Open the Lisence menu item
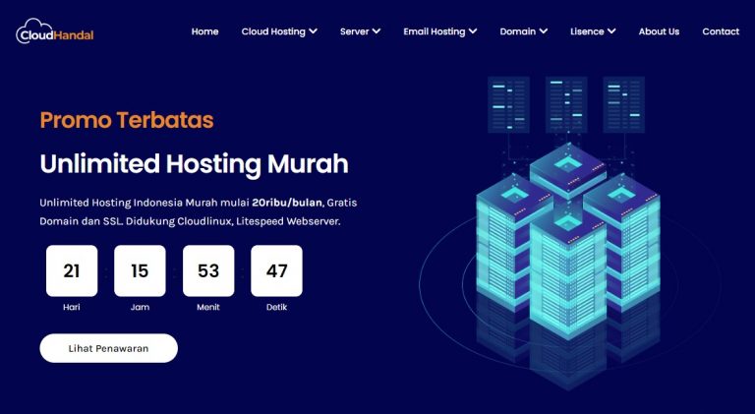The image size is (755, 414). point(587,31)
